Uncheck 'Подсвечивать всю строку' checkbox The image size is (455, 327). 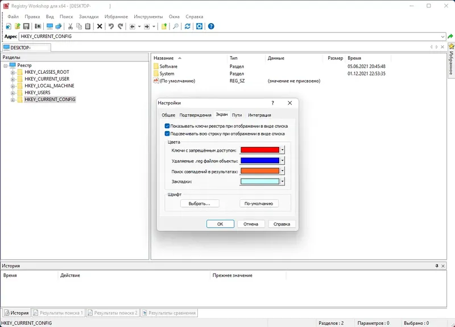167,133
